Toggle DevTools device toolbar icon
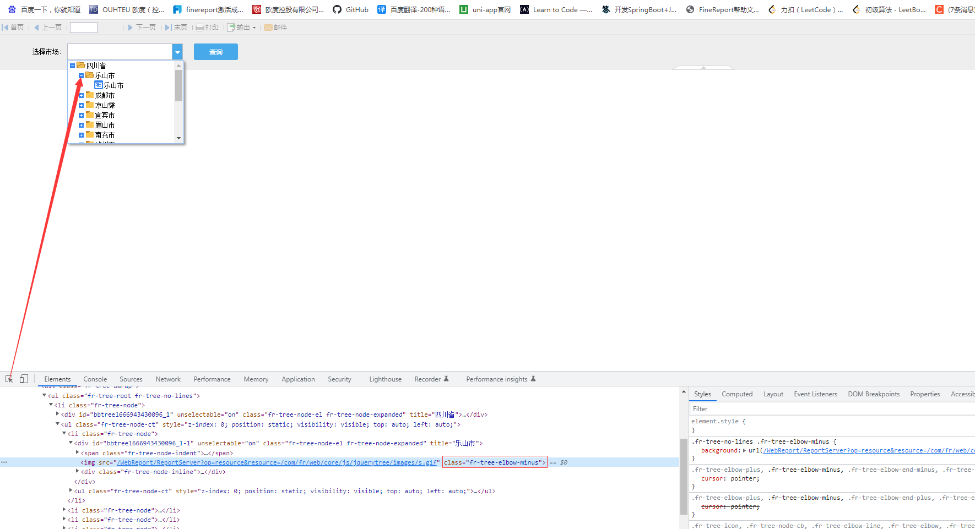 (x=24, y=379)
